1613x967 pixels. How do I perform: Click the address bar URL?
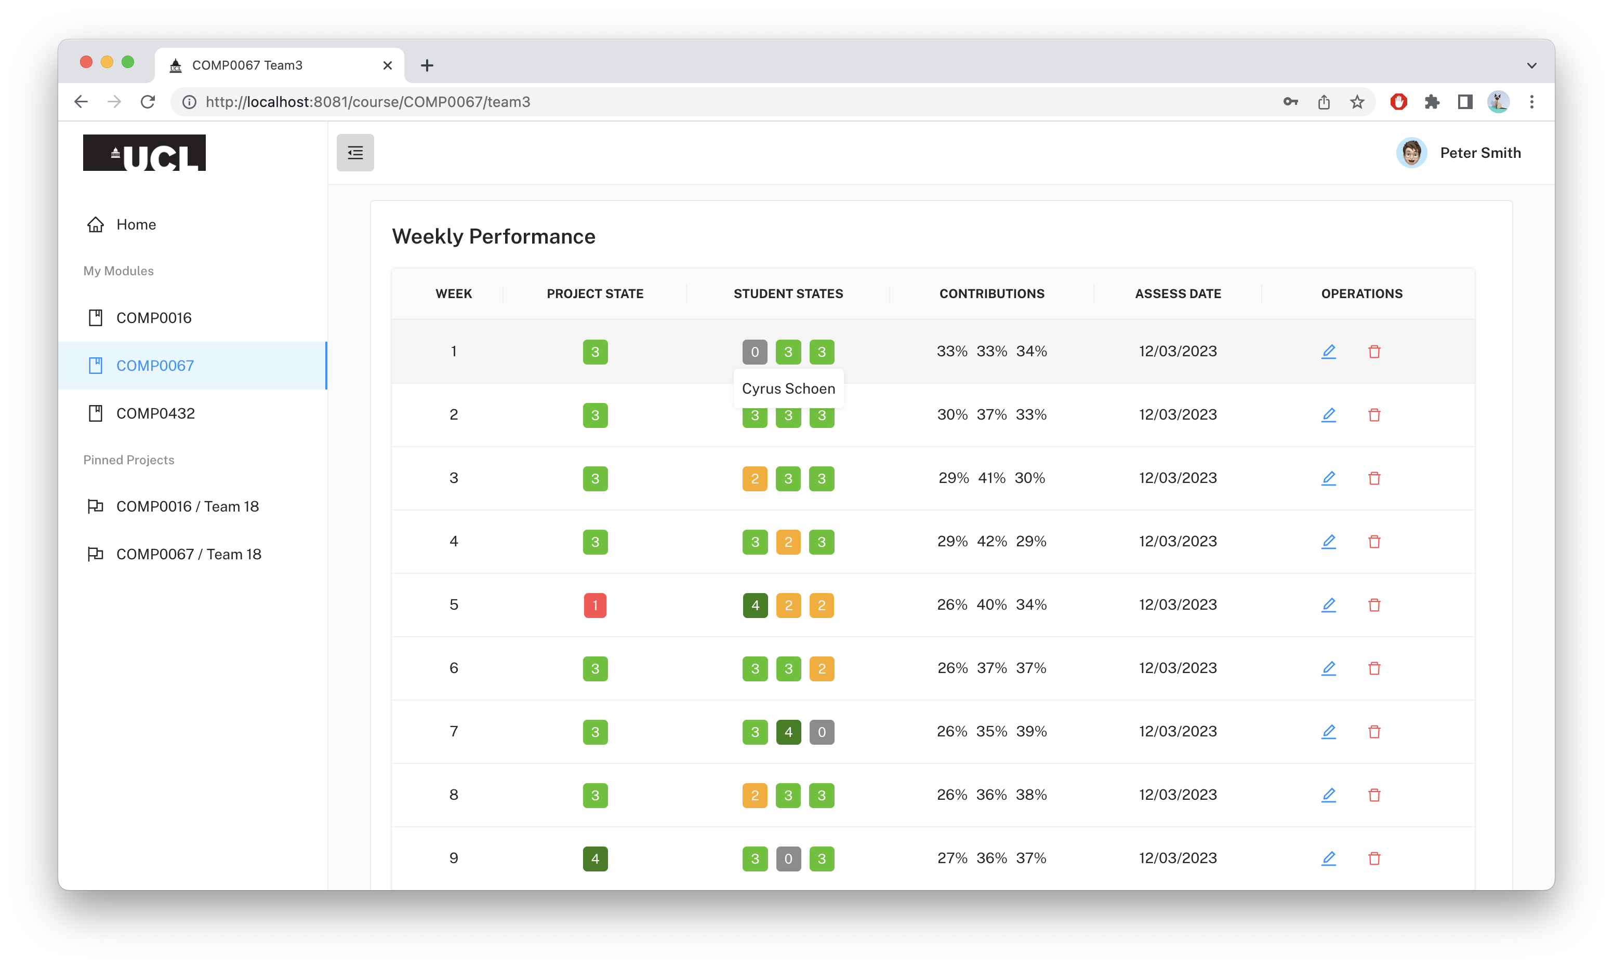coord(368,102)
